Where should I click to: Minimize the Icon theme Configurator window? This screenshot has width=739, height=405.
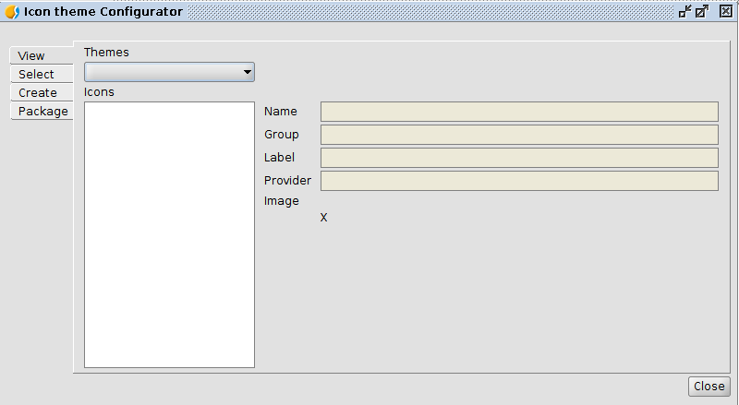pyautogui.click(x=685, y=12)
